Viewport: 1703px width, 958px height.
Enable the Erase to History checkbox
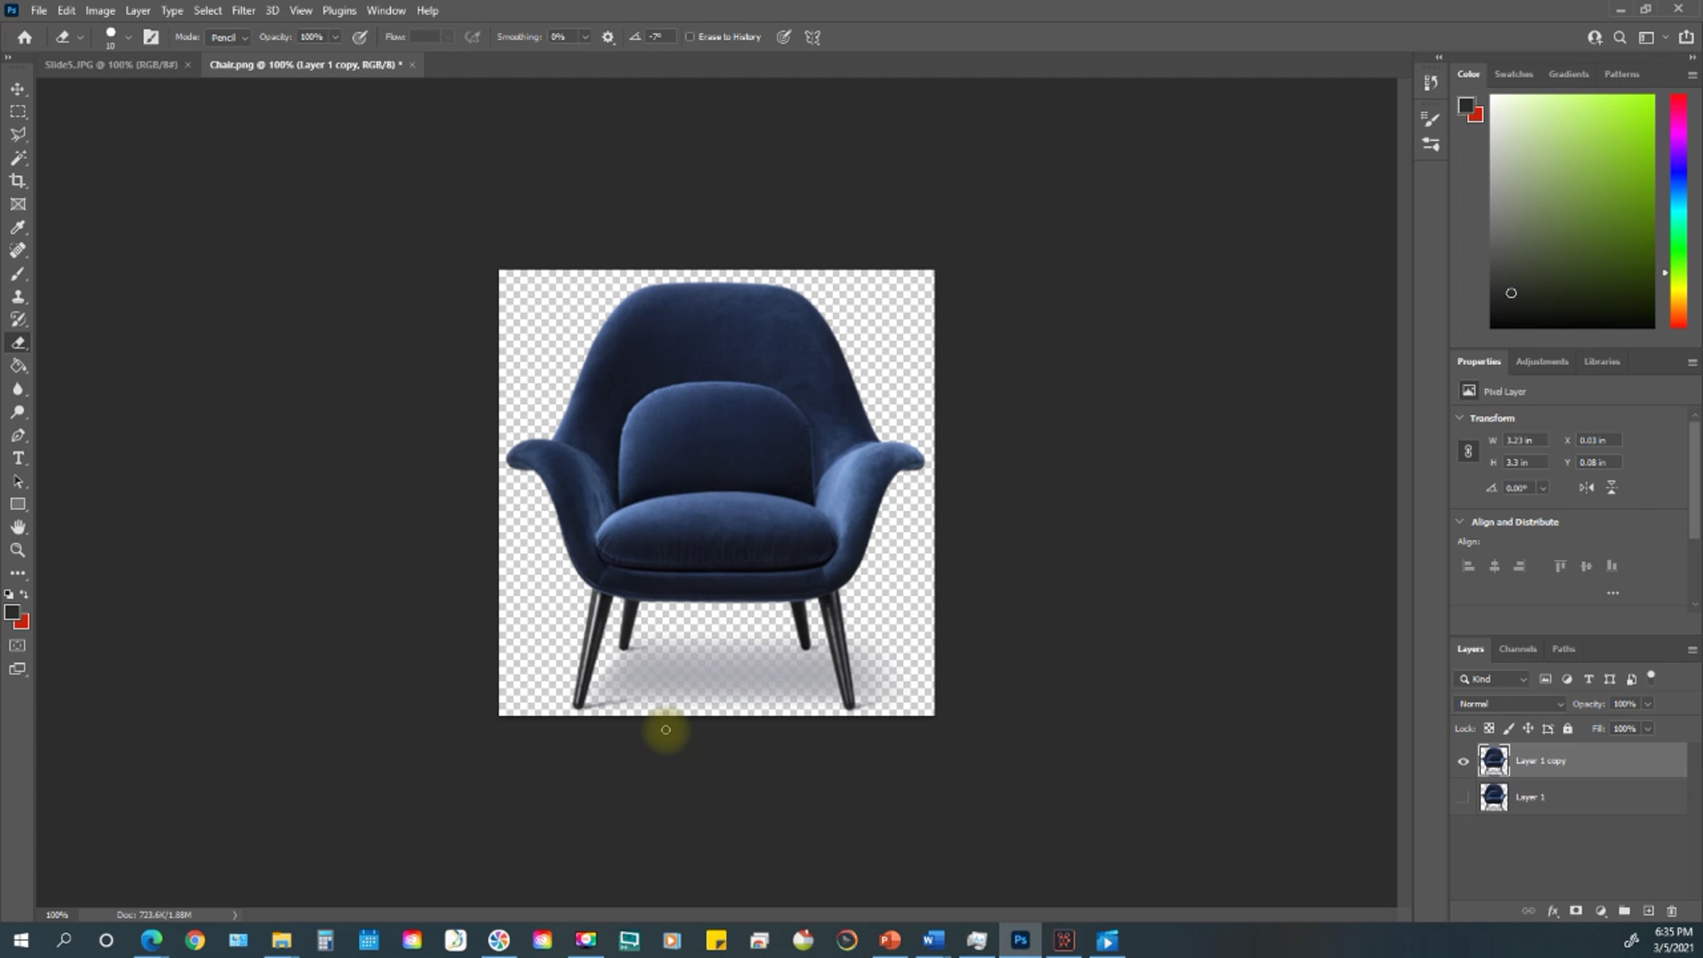pos(690,37)
